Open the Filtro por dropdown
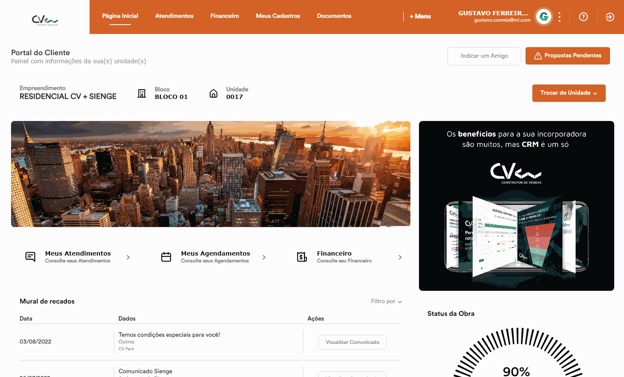624x377 pixels. click(386, 301)
